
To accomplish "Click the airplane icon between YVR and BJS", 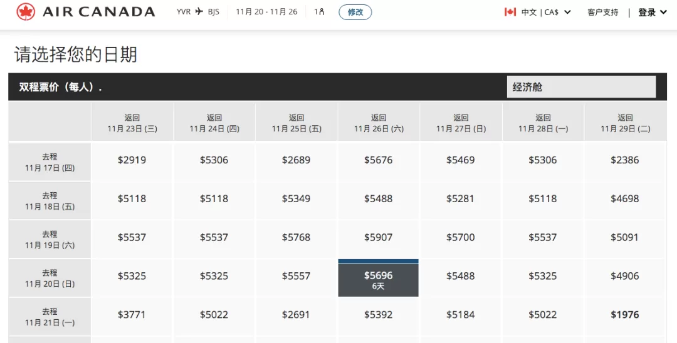I will pos(199,12).
